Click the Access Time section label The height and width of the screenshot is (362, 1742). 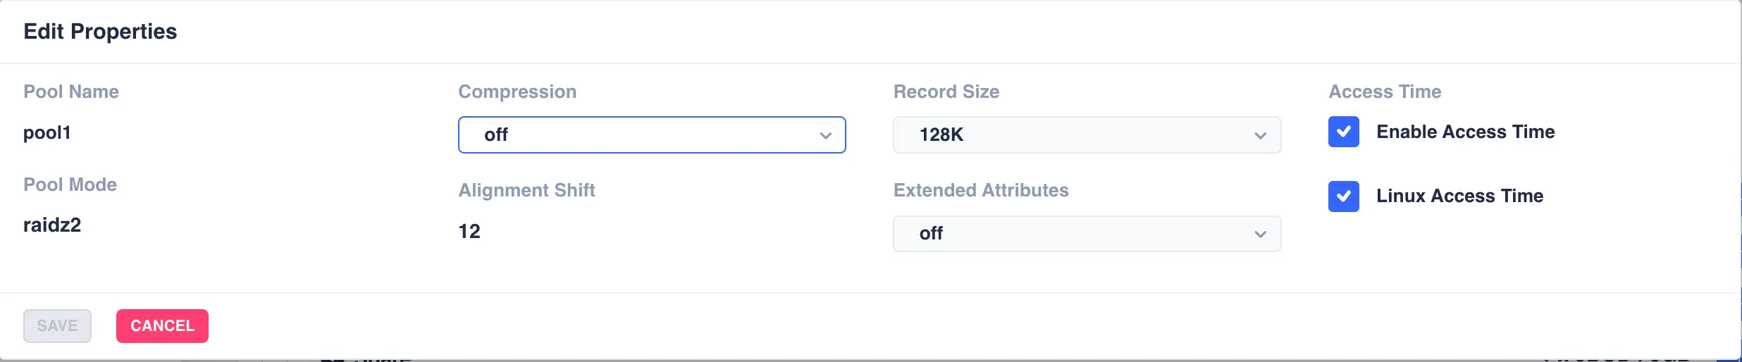click(x=1384, y=92)
